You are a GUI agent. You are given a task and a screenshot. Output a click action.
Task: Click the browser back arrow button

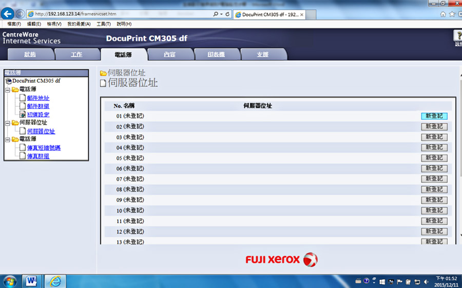pyautogui.click(x=7, y=13)
